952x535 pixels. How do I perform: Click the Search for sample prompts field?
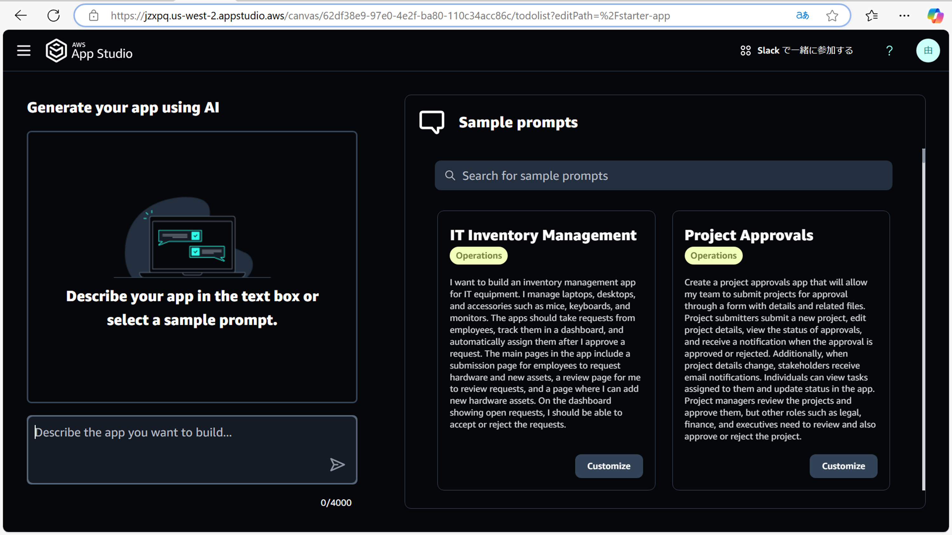(663, 176)
